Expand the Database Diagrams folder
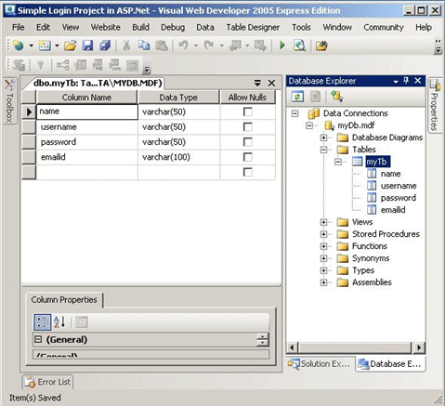This screenshot has width=445, height=406. 323,138
